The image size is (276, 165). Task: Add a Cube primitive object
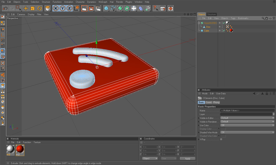tap(106, 8)
